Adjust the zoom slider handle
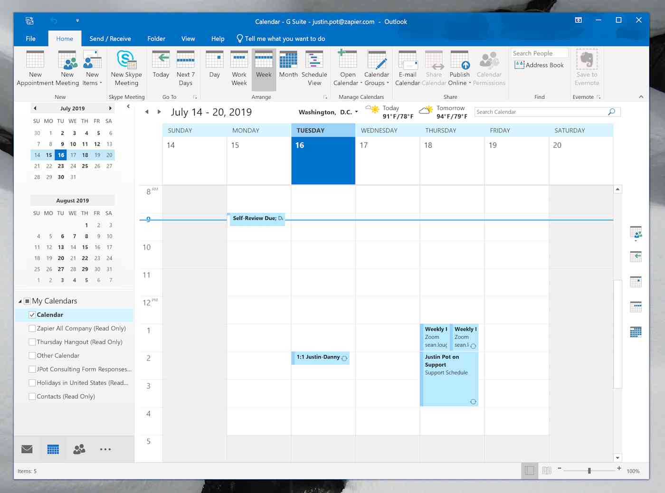665x493 pixels. [589, 471]
